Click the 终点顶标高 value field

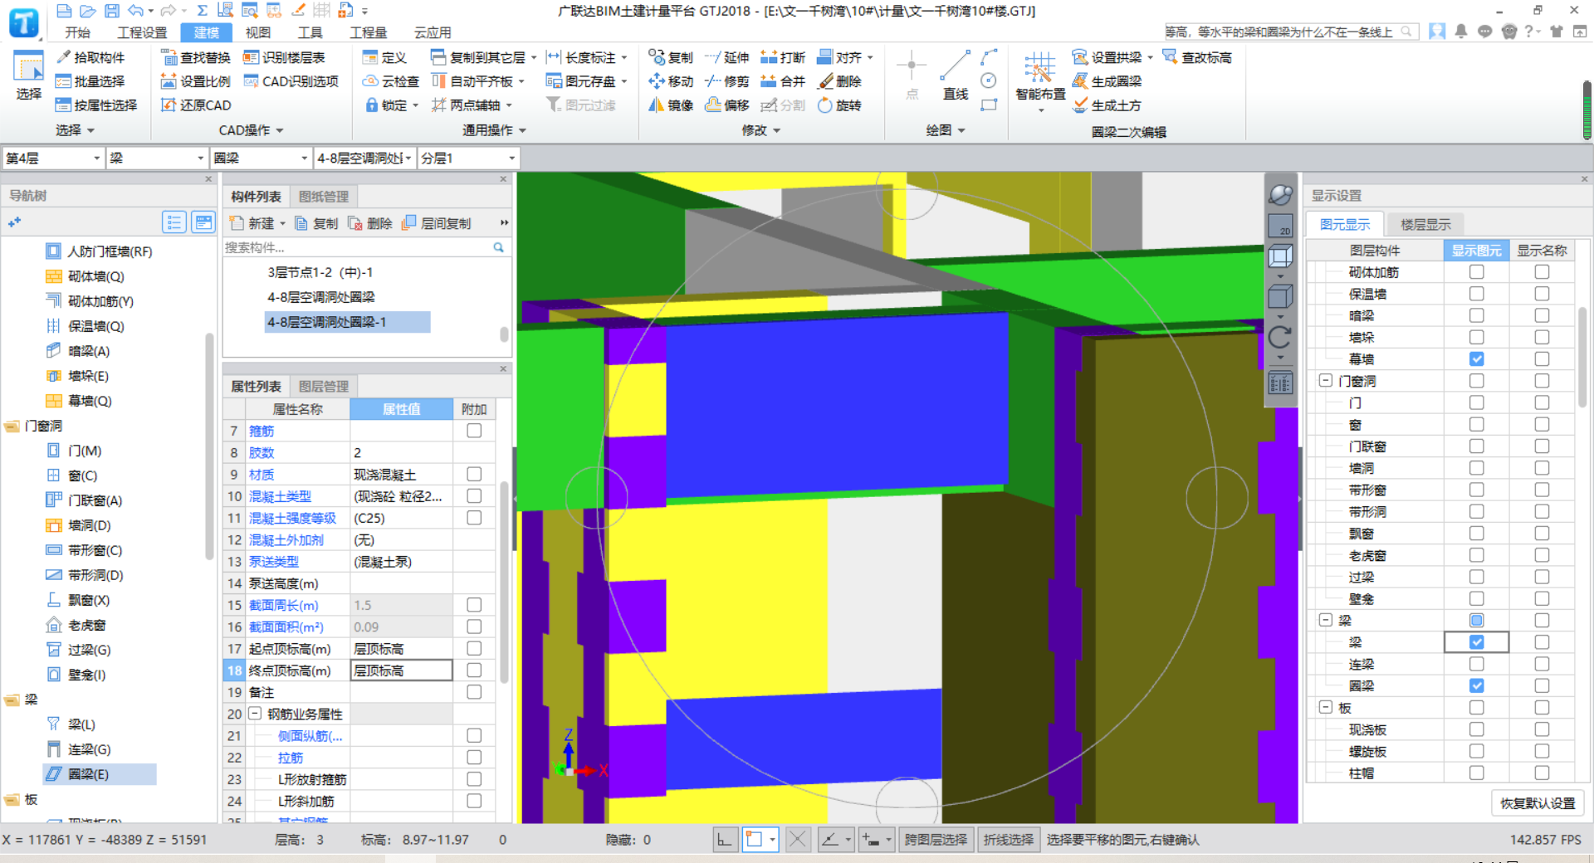point(402,670)
